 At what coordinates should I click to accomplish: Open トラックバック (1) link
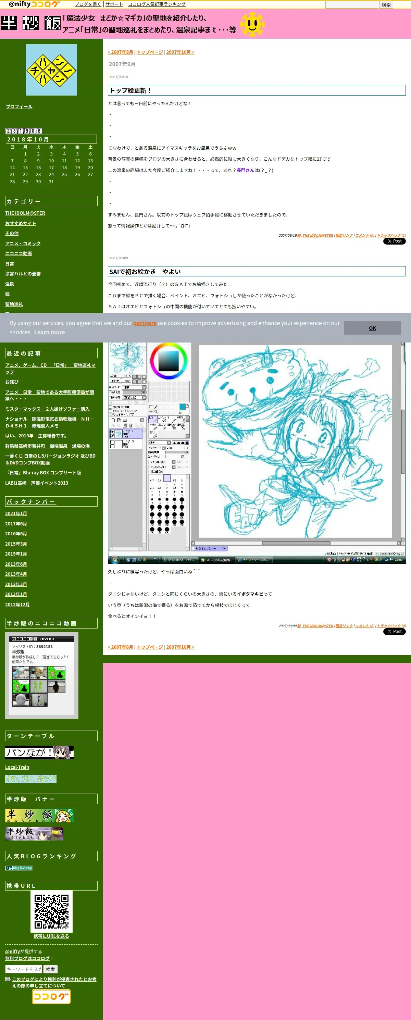[x=391, y=236]
